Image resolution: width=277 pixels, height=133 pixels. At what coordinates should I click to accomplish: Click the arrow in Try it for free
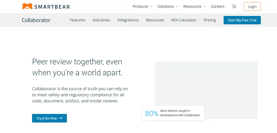point(60,118)
